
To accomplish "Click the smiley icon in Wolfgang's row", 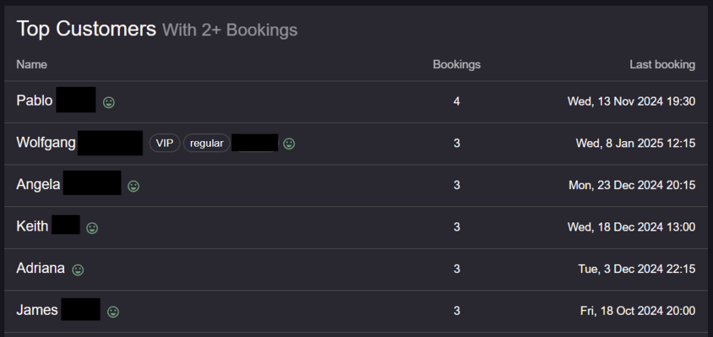I will [x=289, y=144].
